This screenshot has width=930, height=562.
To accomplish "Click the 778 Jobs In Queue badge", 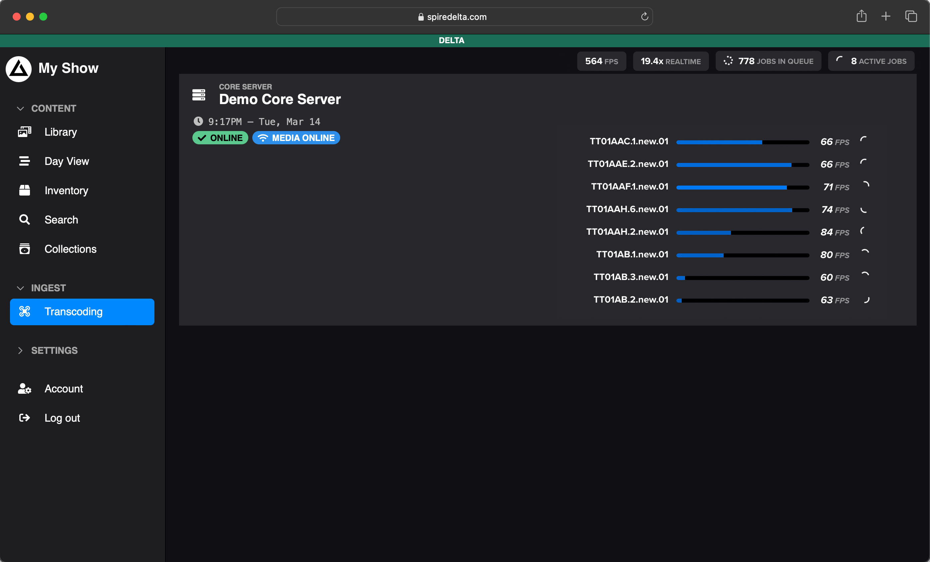I will pos(768,61).
